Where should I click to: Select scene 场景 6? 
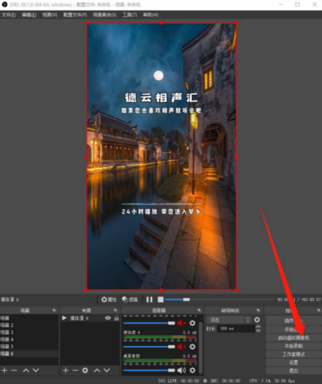point(29,354)
